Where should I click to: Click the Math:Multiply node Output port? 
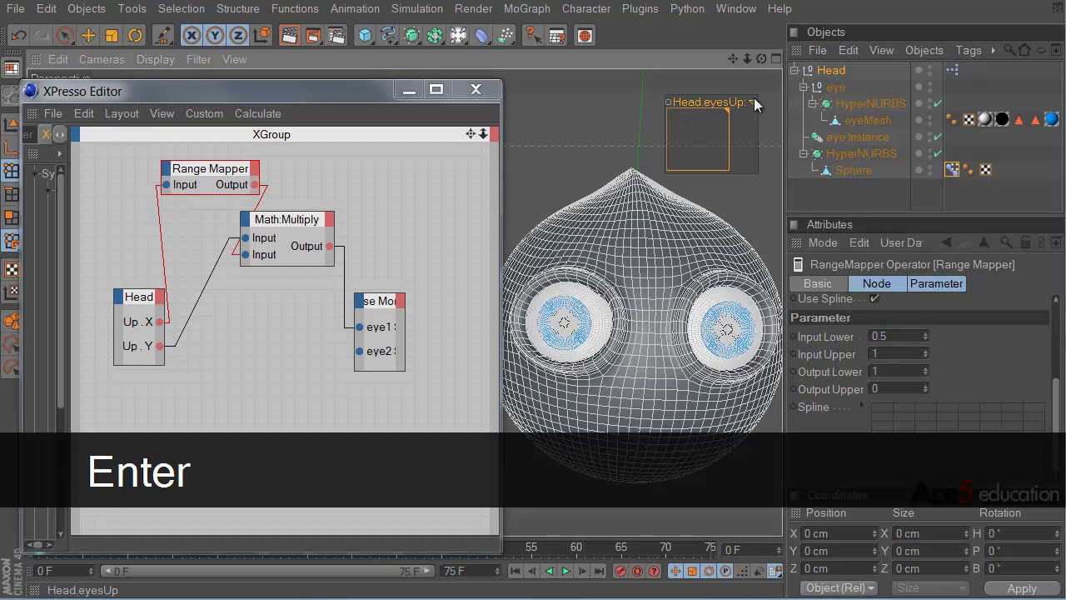[x=330, y=246]
